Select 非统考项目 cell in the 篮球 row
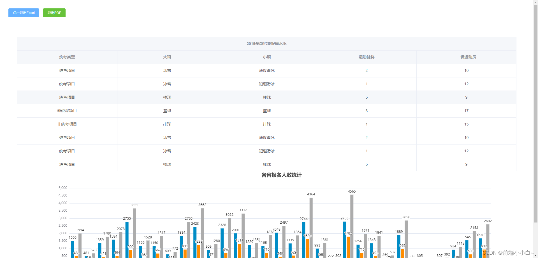Image resolution: width=538 pixels, height=258 pixels. pos(67,111)
